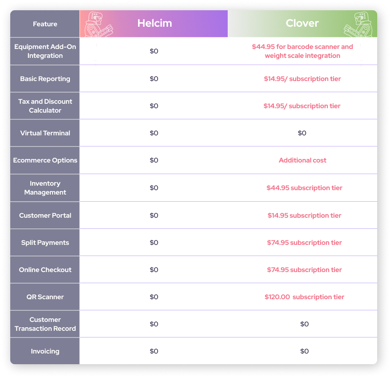
Task: Click the Equipment Add-On Integration row label
Action: (x=45, y=51)
